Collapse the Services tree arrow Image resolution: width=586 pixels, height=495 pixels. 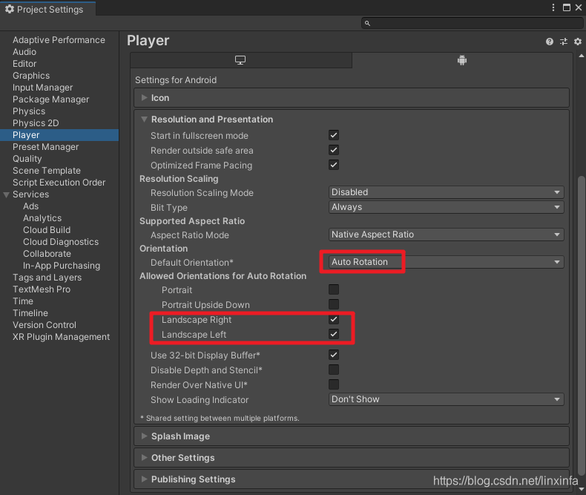[x=7, y=194]
